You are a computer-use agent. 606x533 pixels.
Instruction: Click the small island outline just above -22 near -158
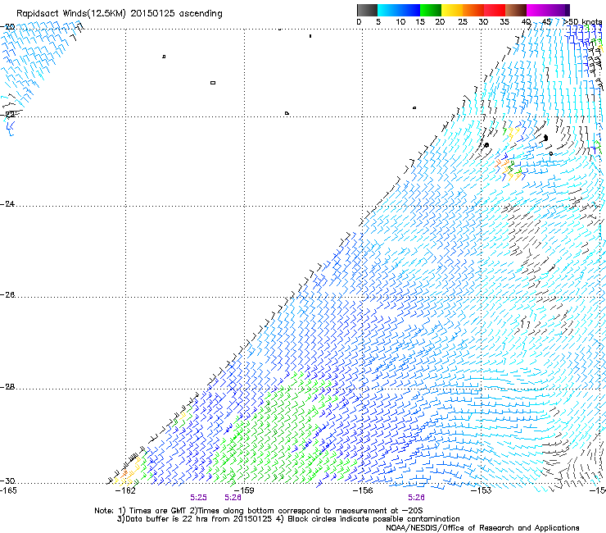[x=287, y=113]
